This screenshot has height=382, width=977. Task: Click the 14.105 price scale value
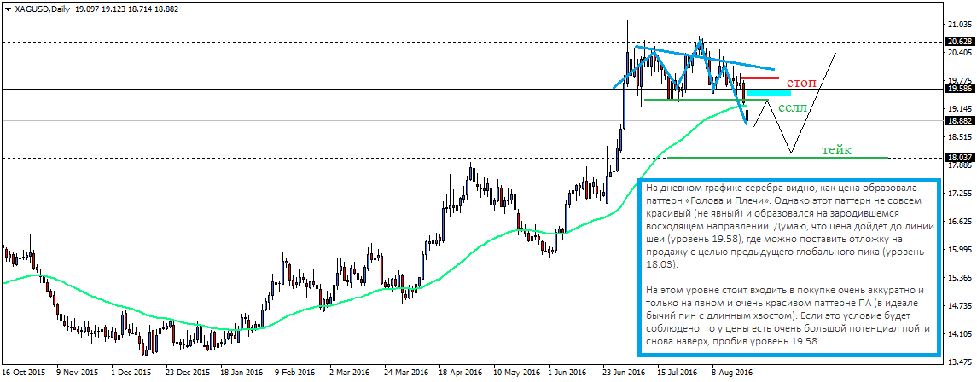(x=960, y=334)
